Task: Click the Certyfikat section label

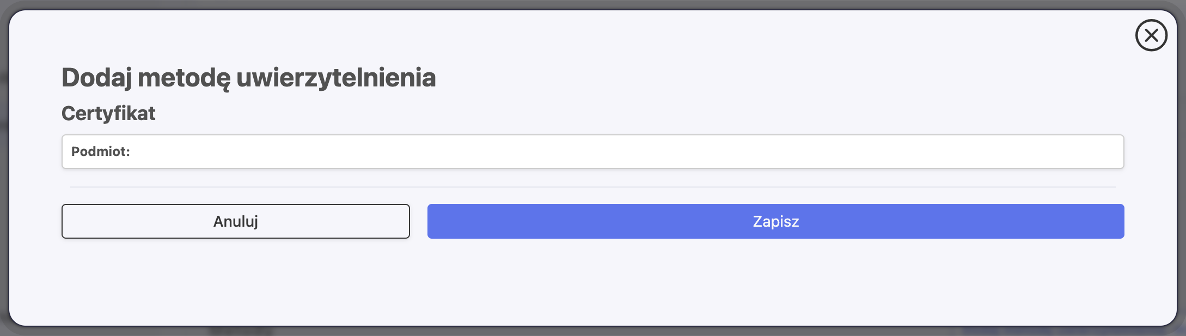Action: [108, 113]
